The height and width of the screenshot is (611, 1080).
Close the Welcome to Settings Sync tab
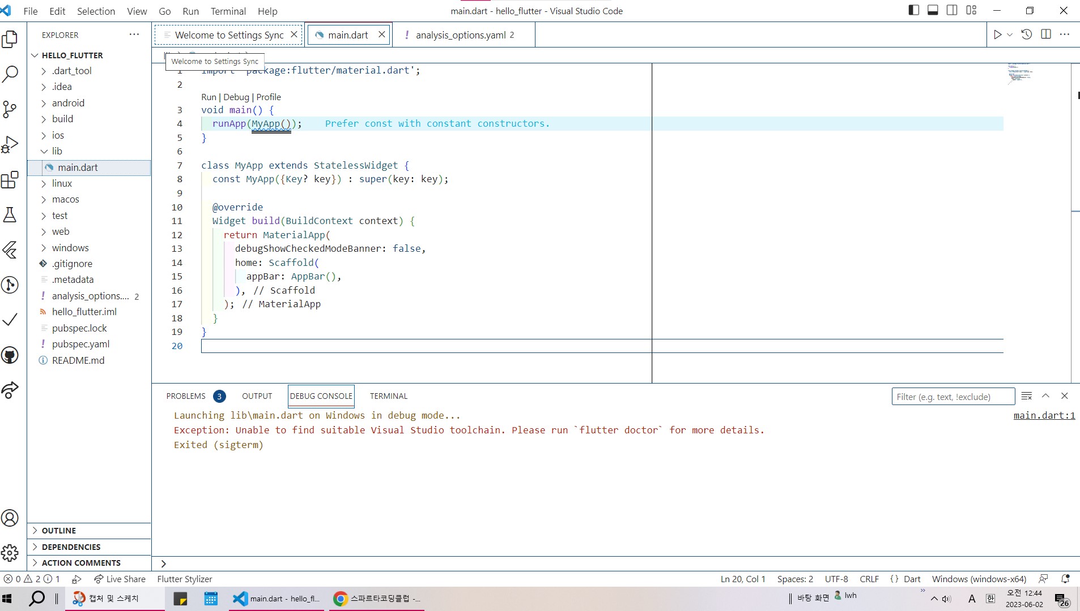point(294,35)
